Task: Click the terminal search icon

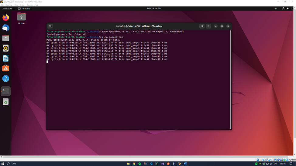Action: tap(202, 26)
